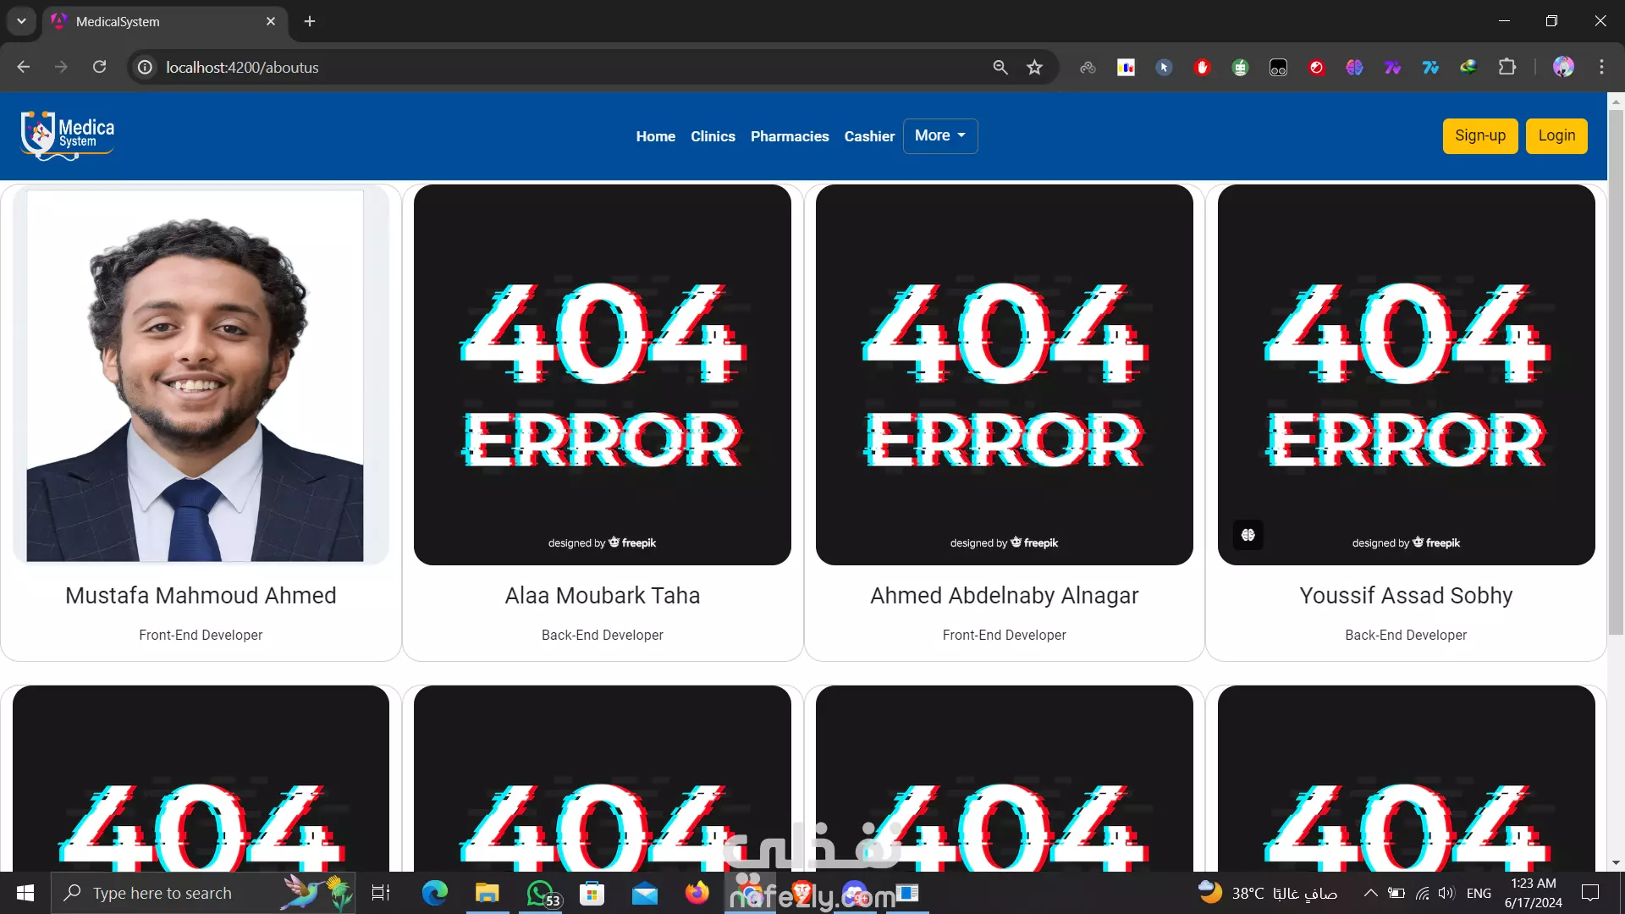The height and width of the screenshot is (914, 1625).
Task: Open a new browser tab
Action: [x=310, y=21]
